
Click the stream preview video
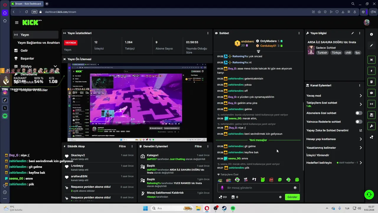click(137, 102)
